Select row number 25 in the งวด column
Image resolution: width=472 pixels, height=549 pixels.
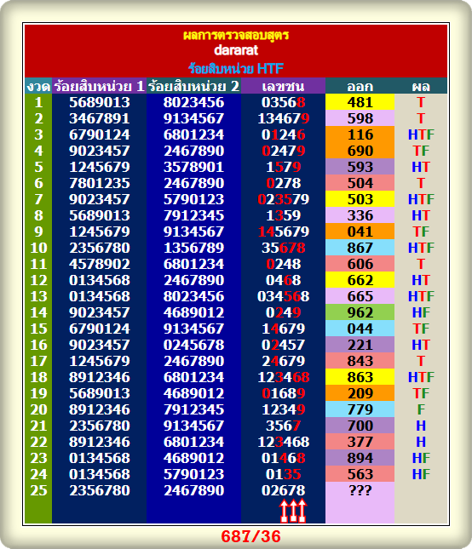(x=38, y=490)
